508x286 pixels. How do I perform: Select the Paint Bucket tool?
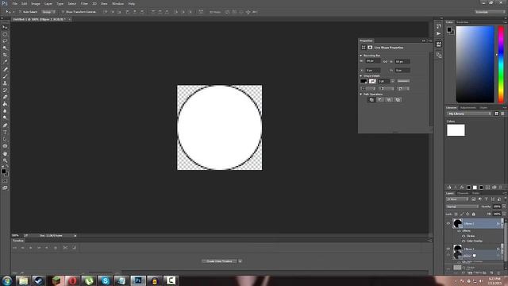point(5,104)
